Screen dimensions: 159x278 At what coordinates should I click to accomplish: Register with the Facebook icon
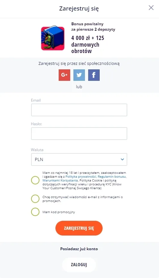click(x=94, y=75)
